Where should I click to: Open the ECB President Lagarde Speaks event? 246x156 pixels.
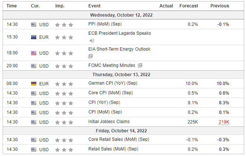120,33
